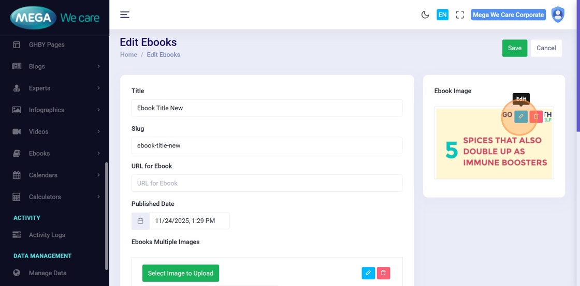The width and height of the screenshot is (580, 286).
Task: Click the sidebar vertical scrollbar
Action: point(107,216)
